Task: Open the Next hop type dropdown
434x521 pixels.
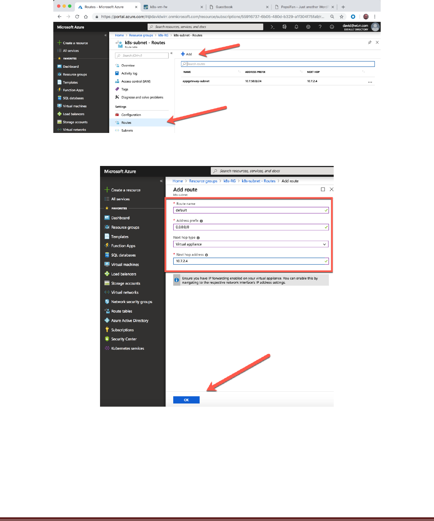Action: point(251,244)
